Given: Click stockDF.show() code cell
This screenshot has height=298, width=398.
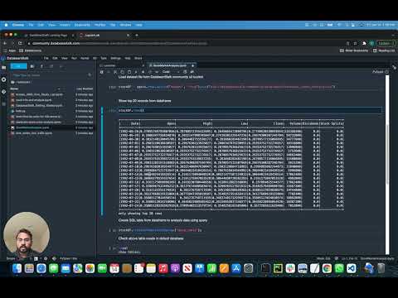Looking at the screenshot, I should click(x=250, y=110).
